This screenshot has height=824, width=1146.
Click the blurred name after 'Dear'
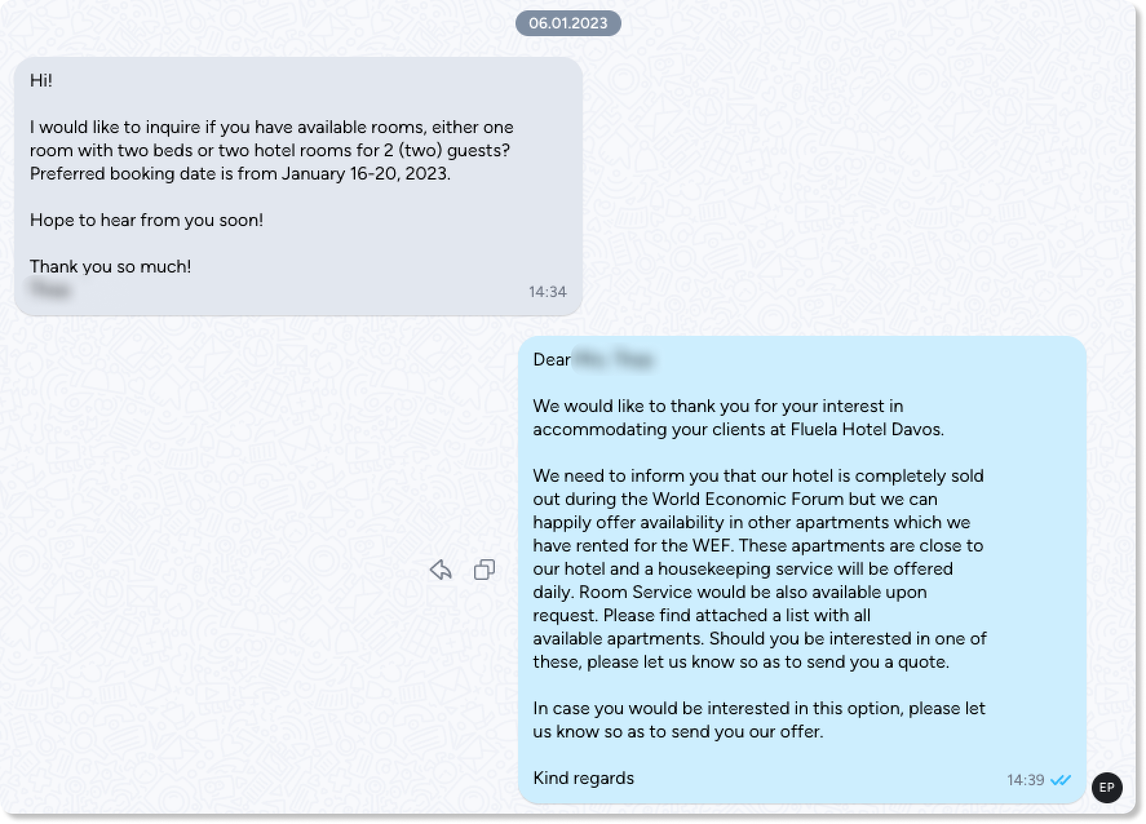click(614, 360)
